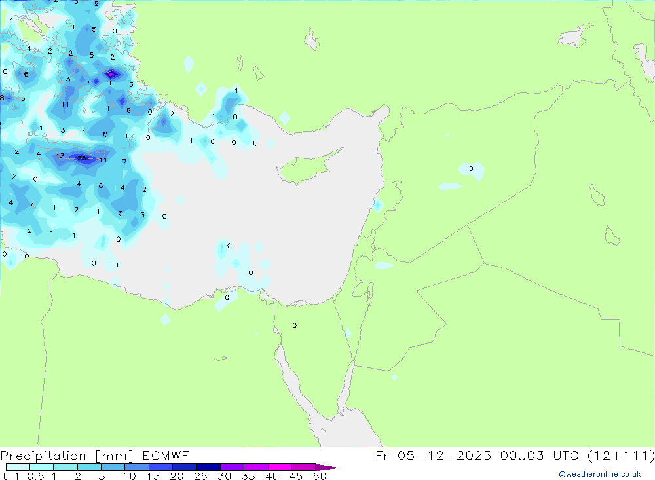Click the legend label 25
The width and height of the screenshot is (655, 480).
click(200, 476)
